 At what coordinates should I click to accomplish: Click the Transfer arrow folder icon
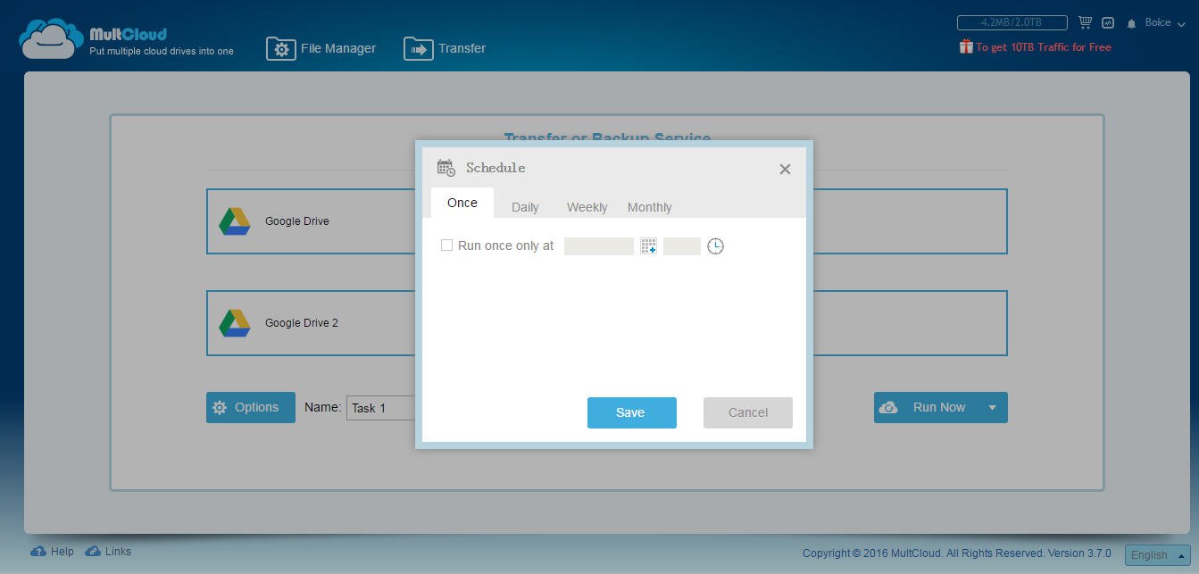click(x=418, y=49)
